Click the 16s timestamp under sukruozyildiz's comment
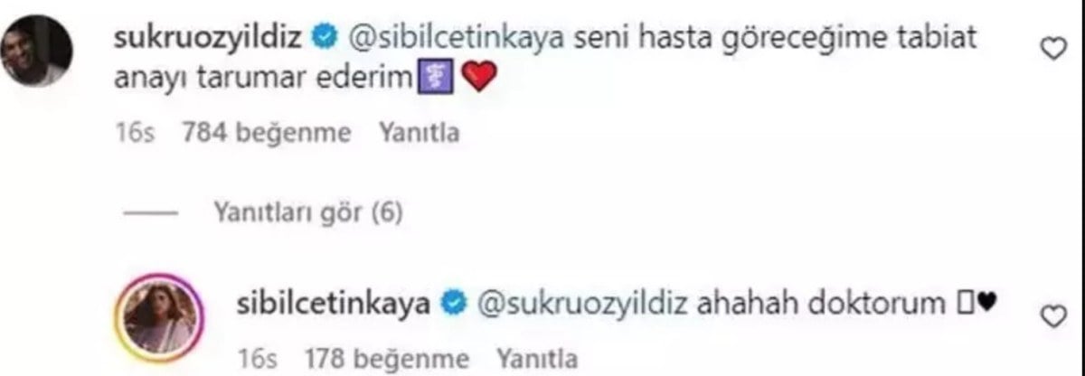Viewport: 1085px width, 376px height. click(x=137, y=134)
